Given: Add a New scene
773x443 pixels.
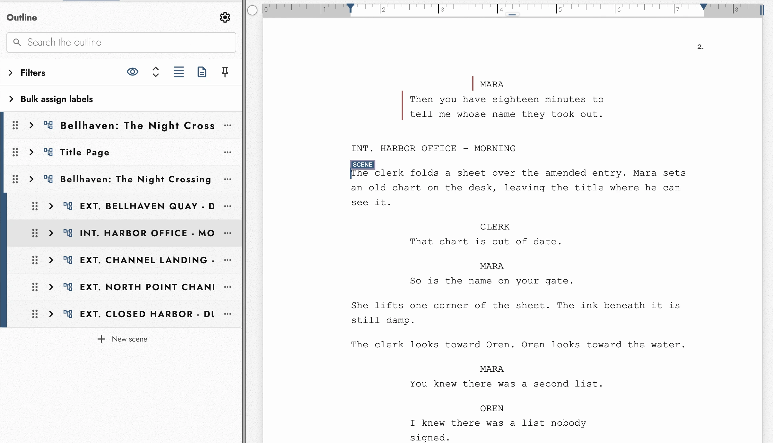Looking at the screenshot, I should [122, 339].
